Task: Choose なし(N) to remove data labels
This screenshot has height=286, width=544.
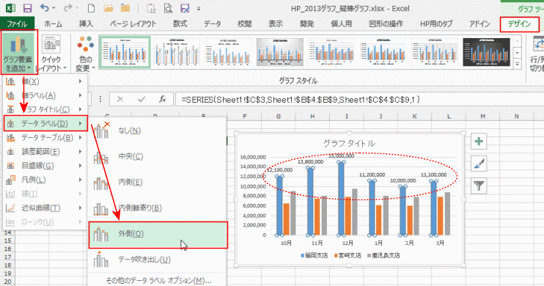Action: click(158, 131)
